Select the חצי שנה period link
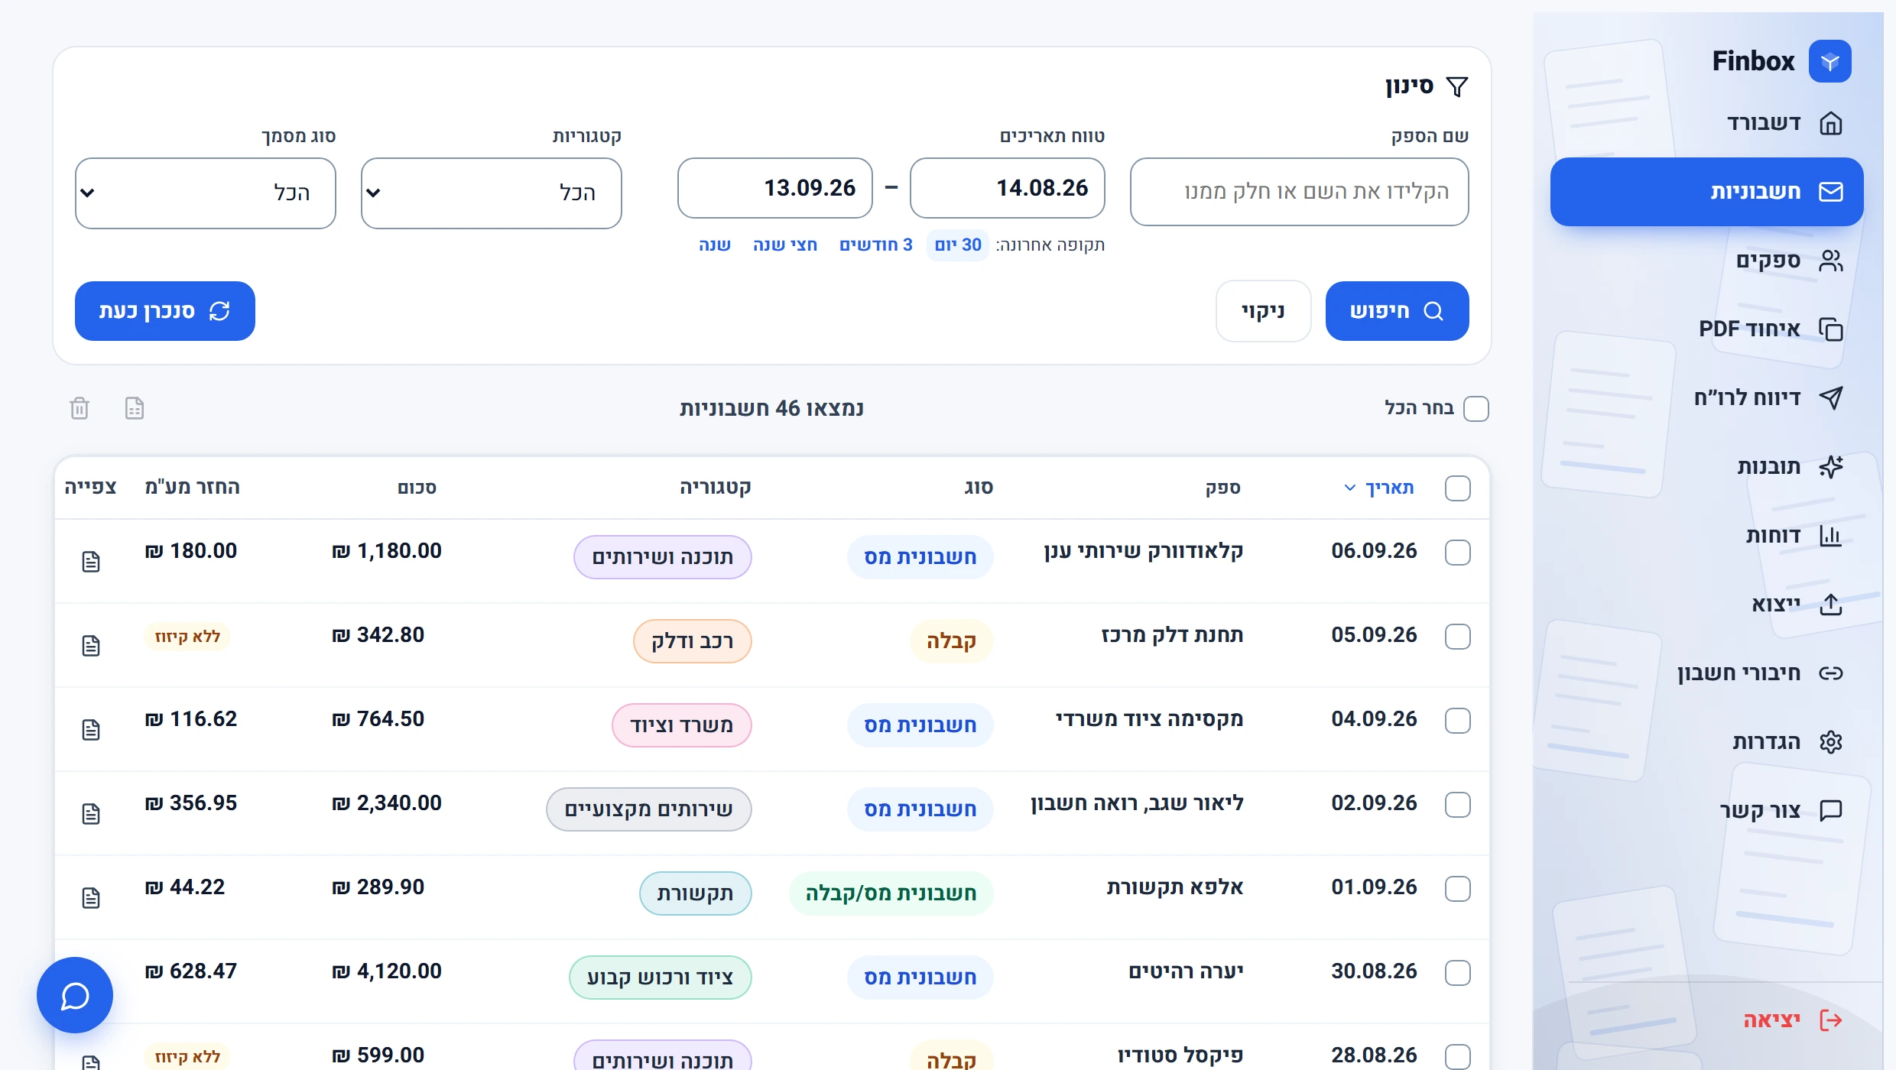The image size is (1896, 1070). (785, 245)
